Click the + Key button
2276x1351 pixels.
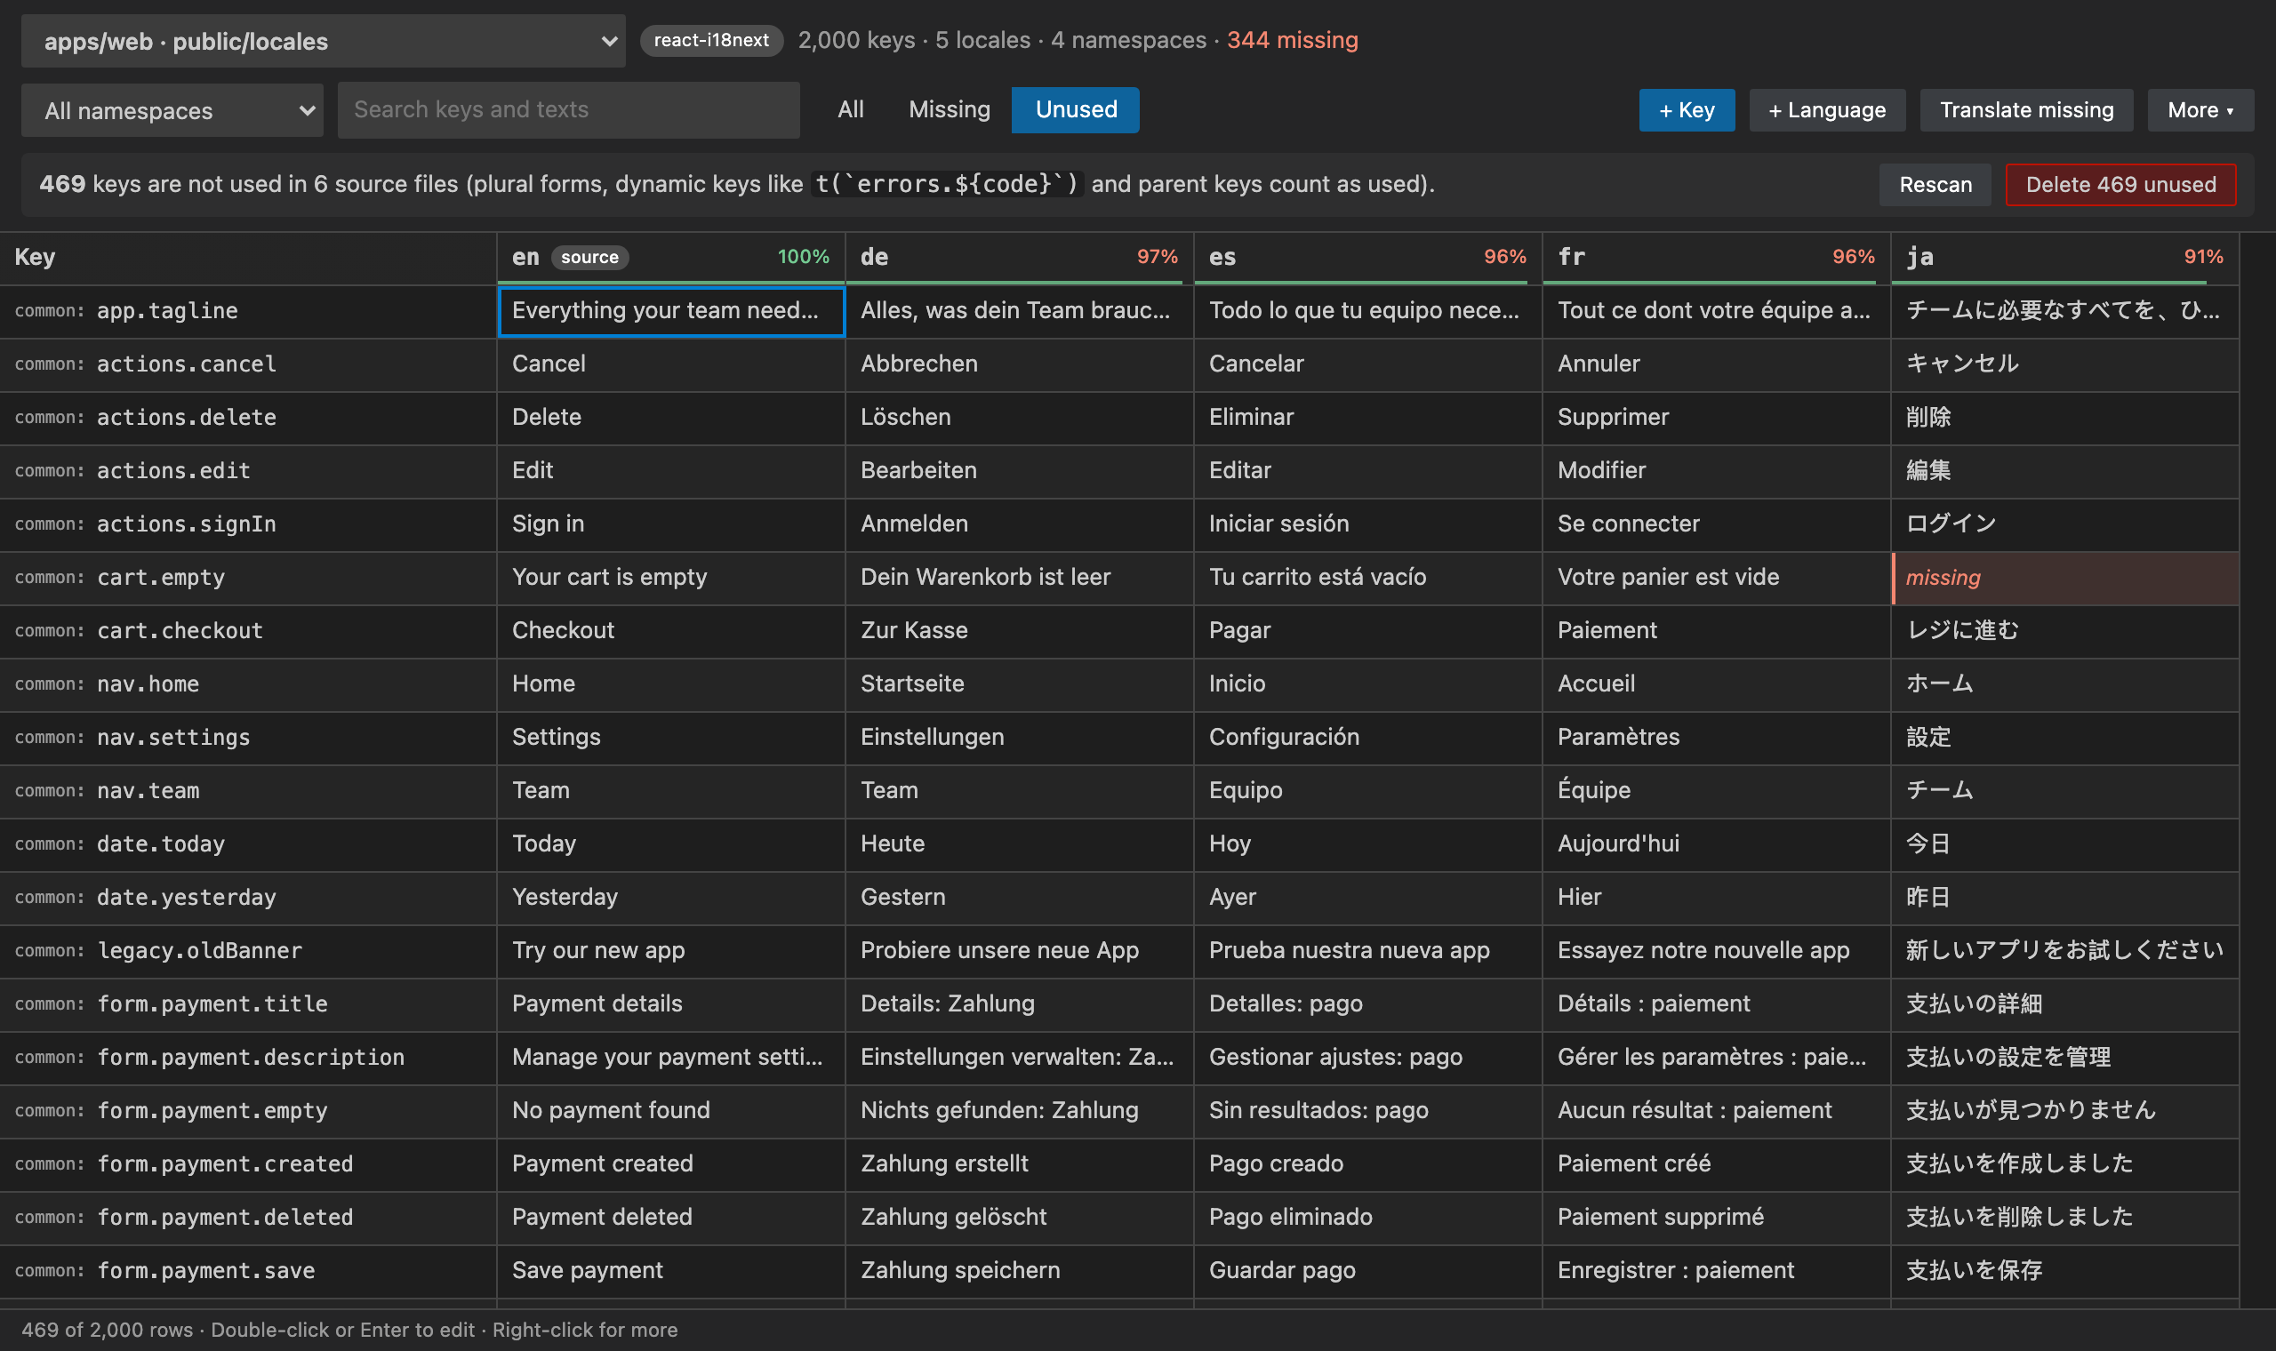(1687, 110)
